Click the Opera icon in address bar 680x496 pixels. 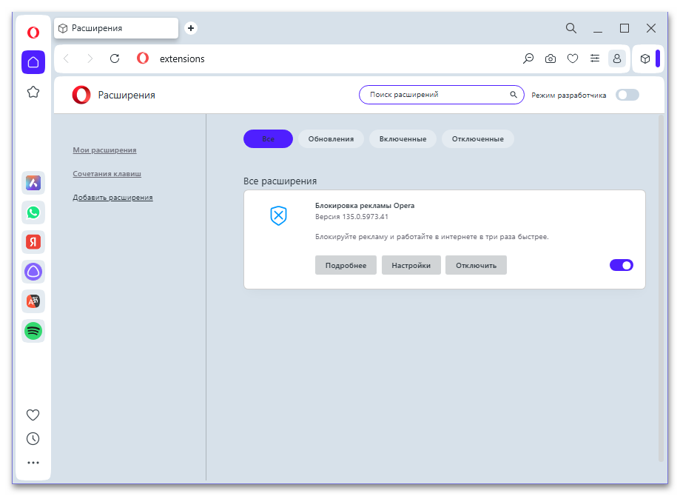pyautogui.click(x=143, y=58)
